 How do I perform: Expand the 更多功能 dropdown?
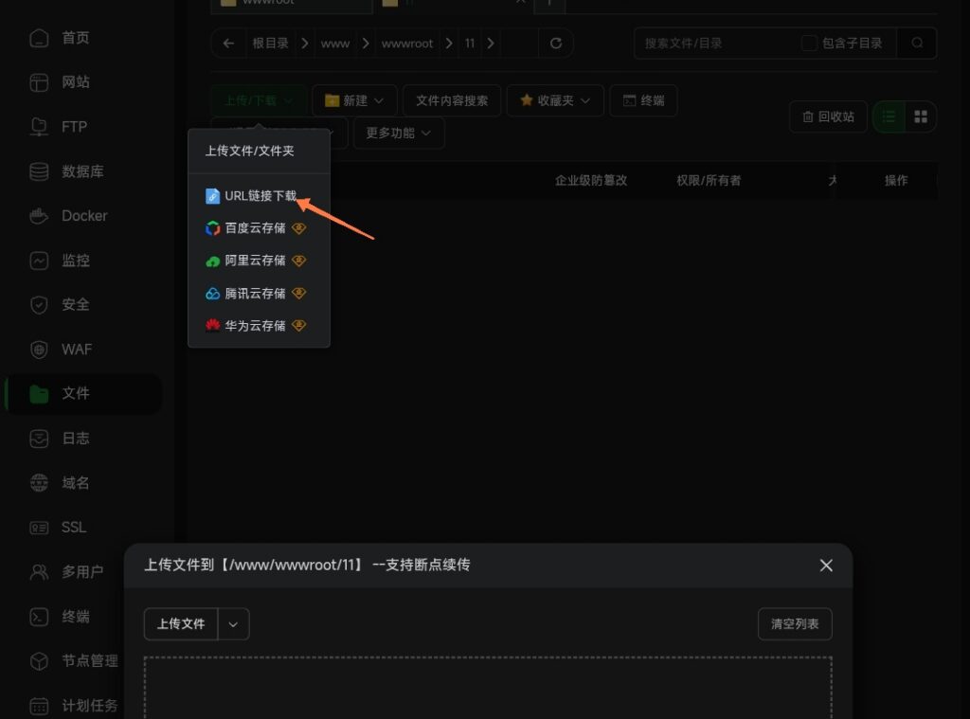click(399, 133)
